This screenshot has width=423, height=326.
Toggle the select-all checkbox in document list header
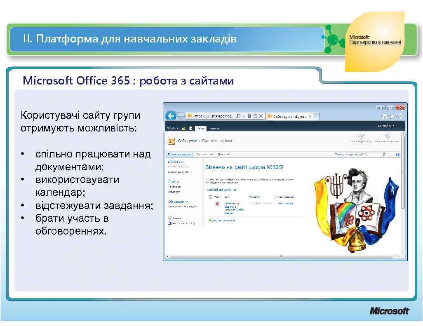tap(210, 197)
